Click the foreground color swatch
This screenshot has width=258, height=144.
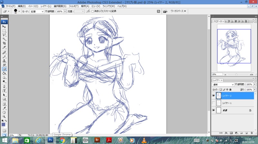(x=3, y=124)
